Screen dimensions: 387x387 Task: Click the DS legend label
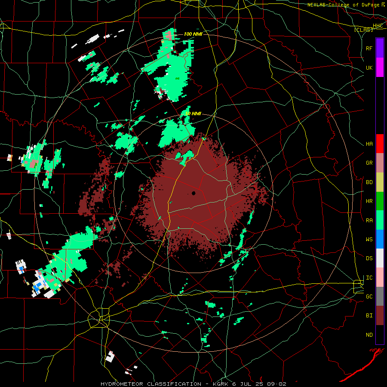[369, 258]
